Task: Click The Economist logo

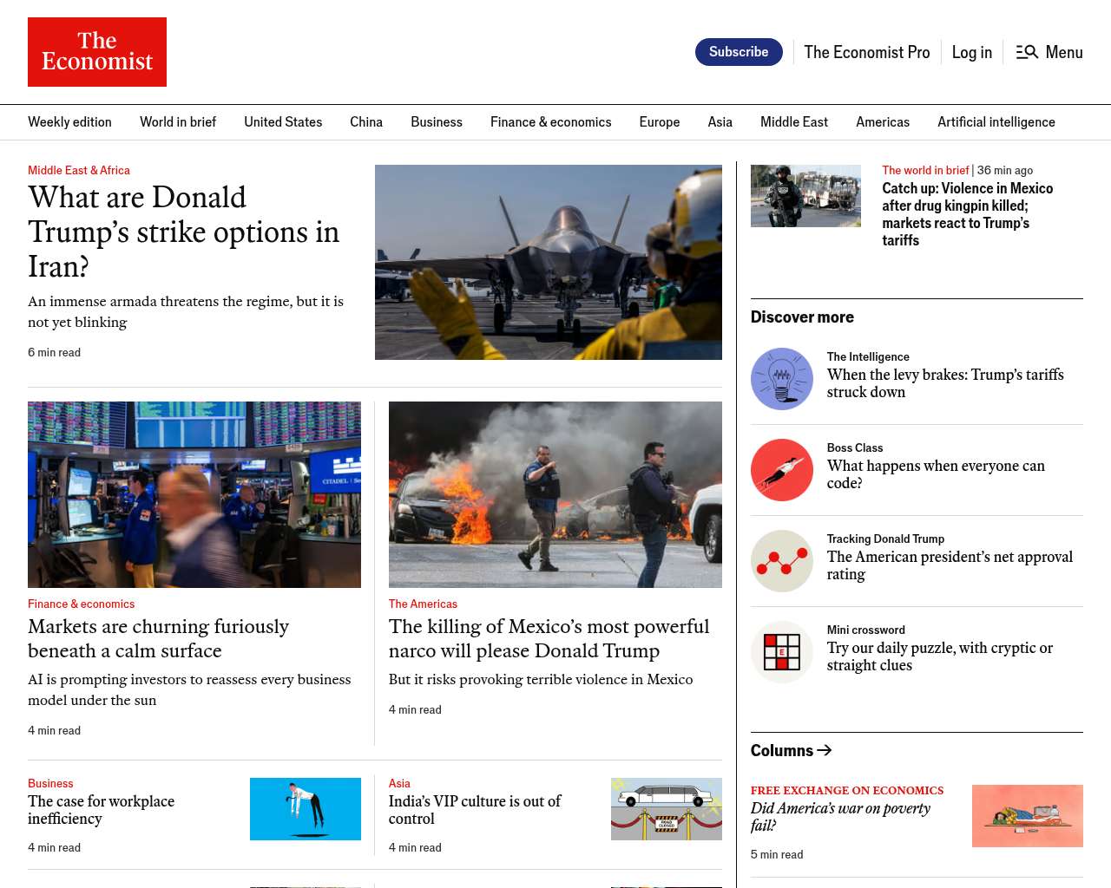Action: [x=97, y=52]
